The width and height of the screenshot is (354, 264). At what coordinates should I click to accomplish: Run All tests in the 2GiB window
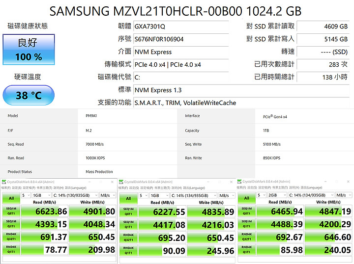point(247,198)
